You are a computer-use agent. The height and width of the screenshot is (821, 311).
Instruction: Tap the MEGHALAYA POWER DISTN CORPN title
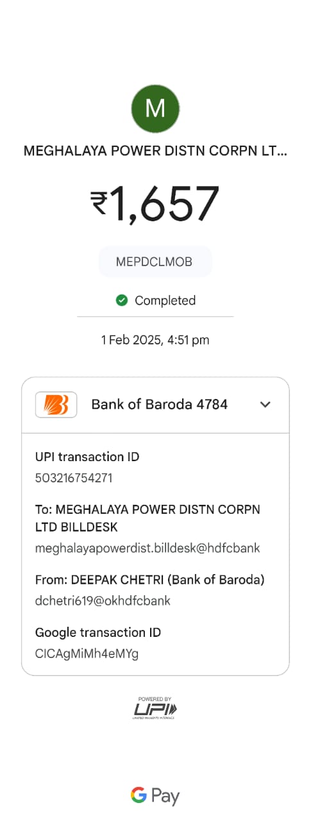click(x=156, y=151)
